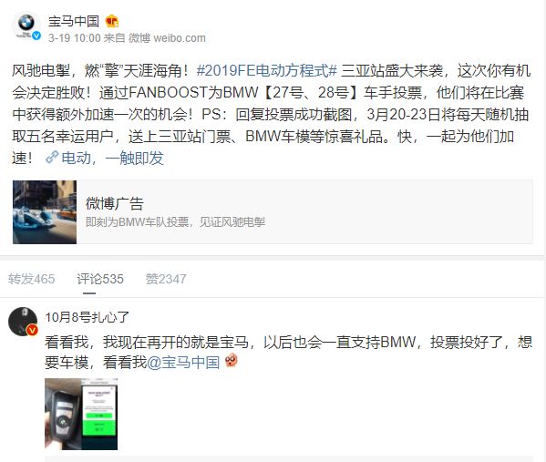Viewport: 546px width, 462px height.
Task: Open the 微博广告 card title
Action: 115,203
